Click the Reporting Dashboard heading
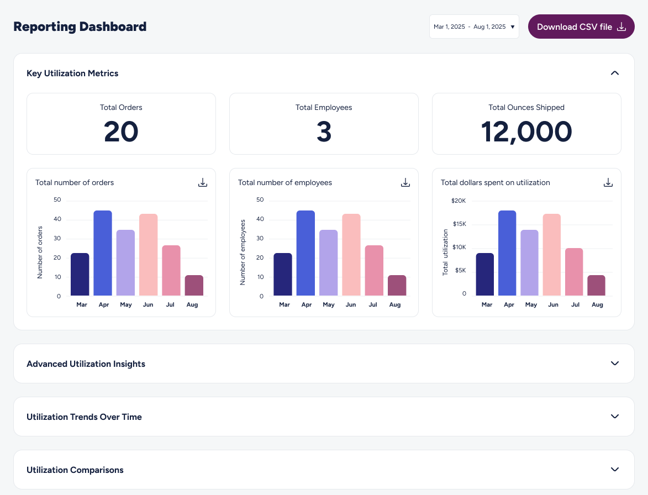The height and width of the screenshot is (495, 648). pyautogui.click(x=80, y=27)
